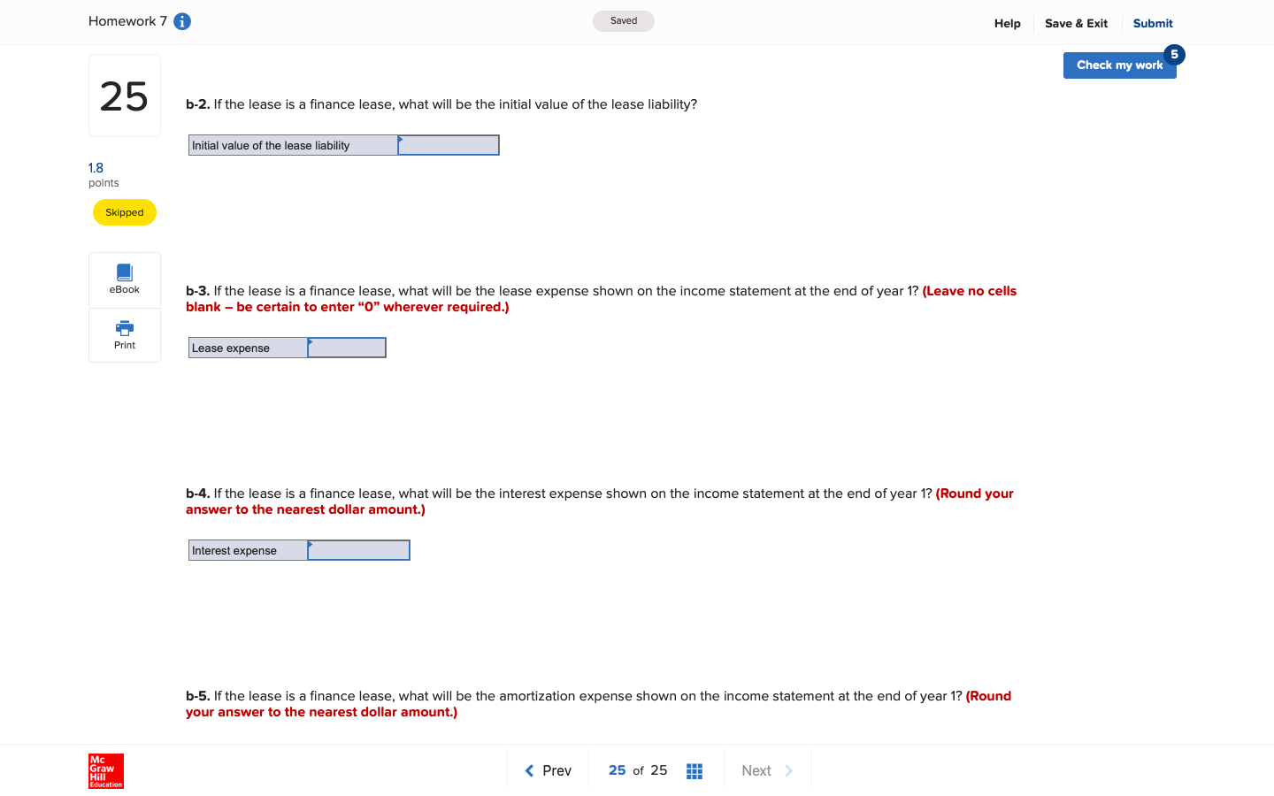Select Save & Exit option
The height and width of the screenshot is (796, 1274).
(1076, 23)
